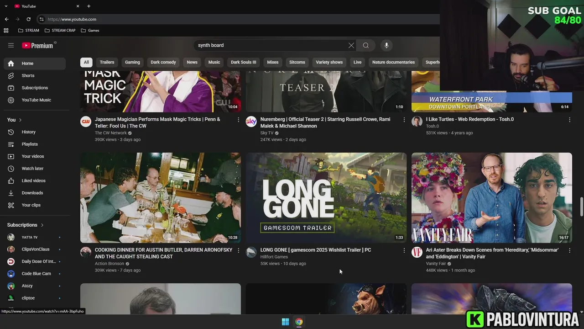Click Tosh.0 channel avatar
Screen dimensions: 584x329
[x=417, y=121]
